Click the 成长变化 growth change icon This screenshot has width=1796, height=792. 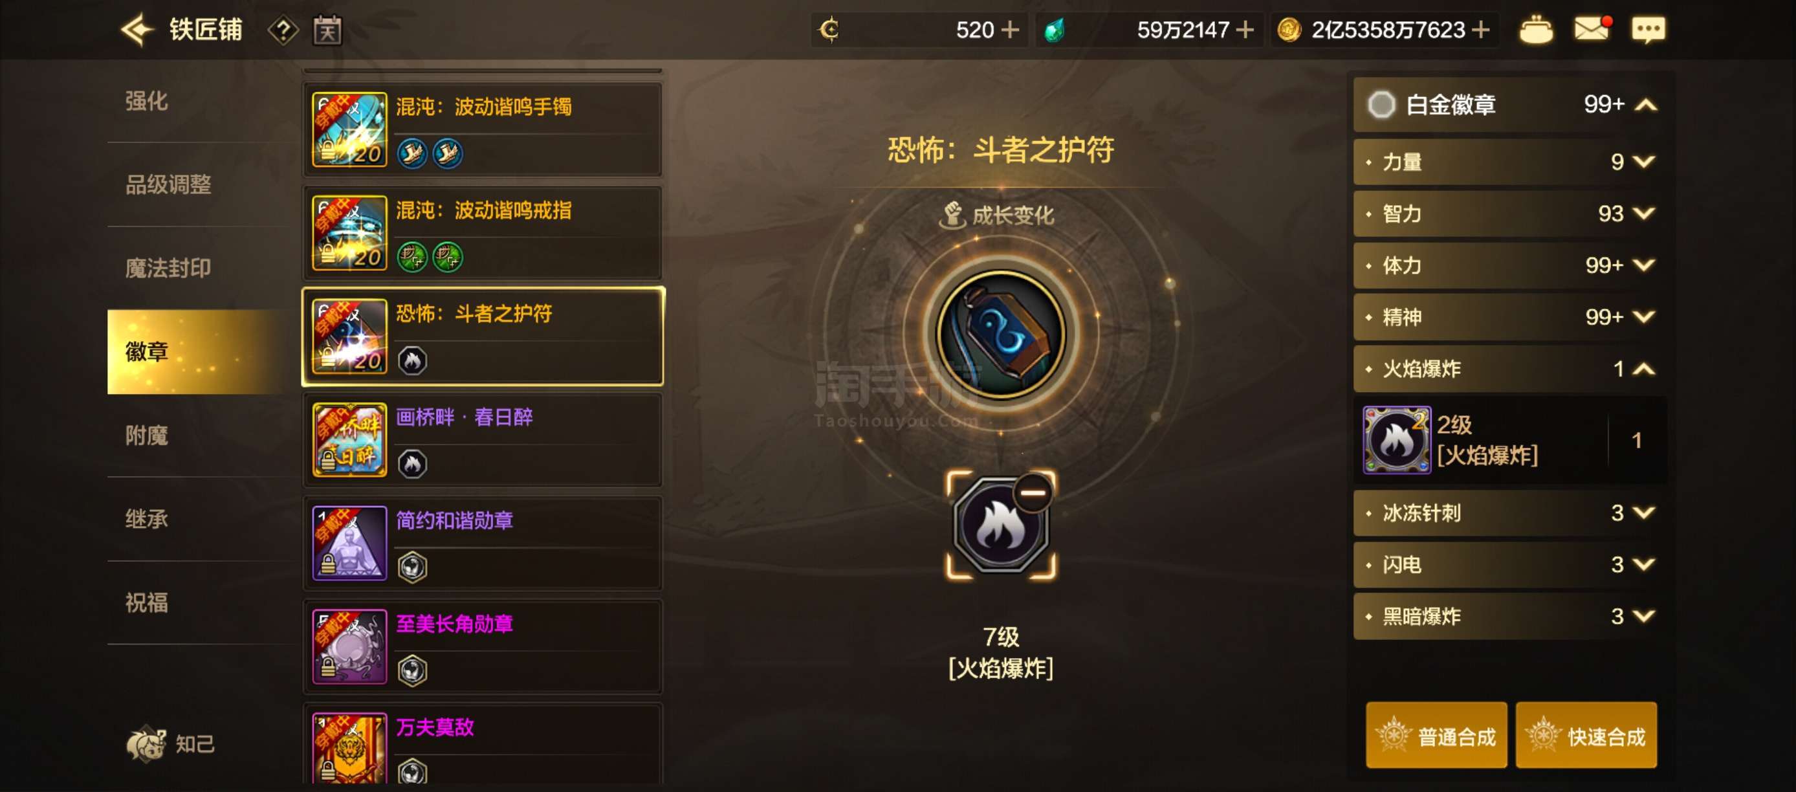coord(952,215)
